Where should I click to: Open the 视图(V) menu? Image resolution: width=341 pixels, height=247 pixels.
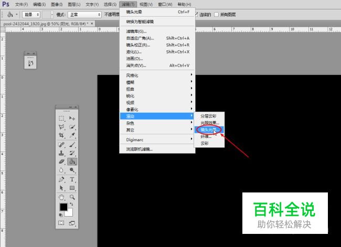pos(146,4)
